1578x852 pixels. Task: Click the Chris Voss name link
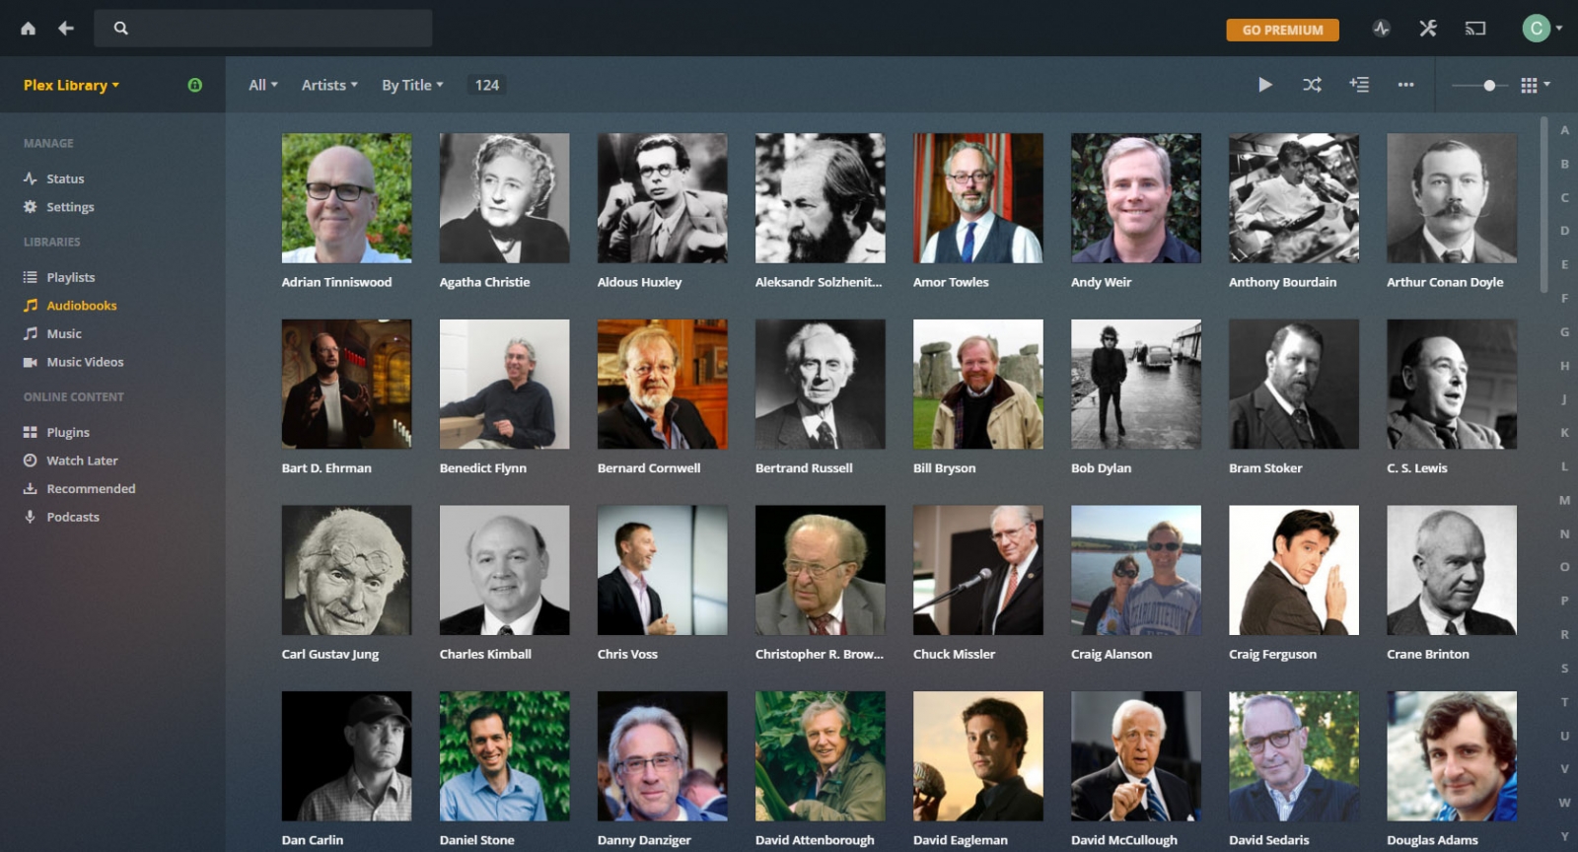(627, 654)
